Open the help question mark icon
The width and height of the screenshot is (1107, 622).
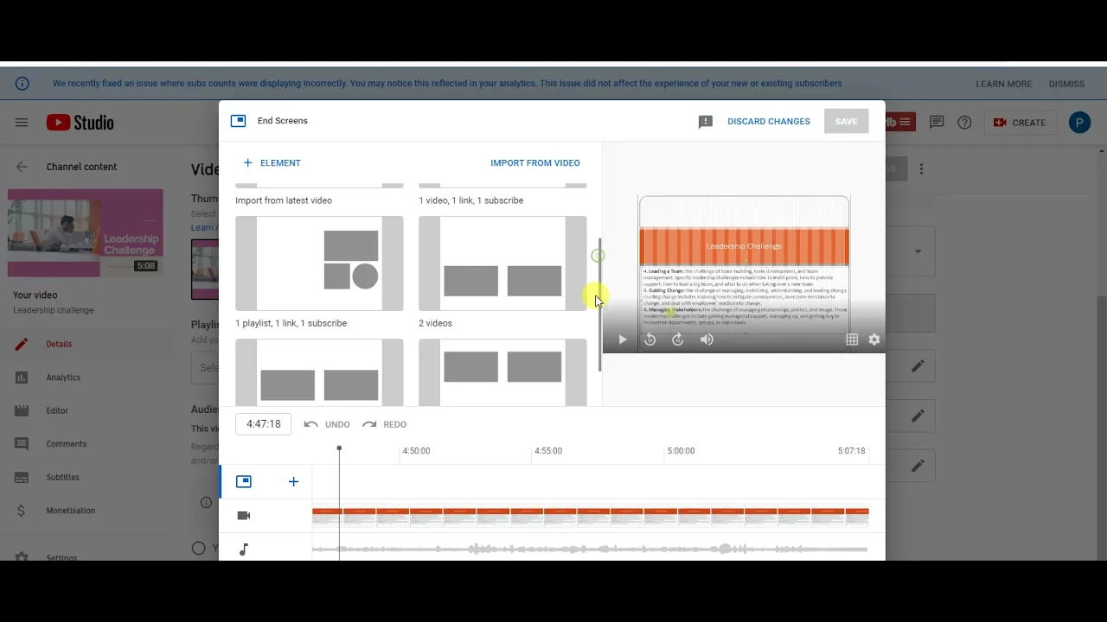(x=964, y=123)
